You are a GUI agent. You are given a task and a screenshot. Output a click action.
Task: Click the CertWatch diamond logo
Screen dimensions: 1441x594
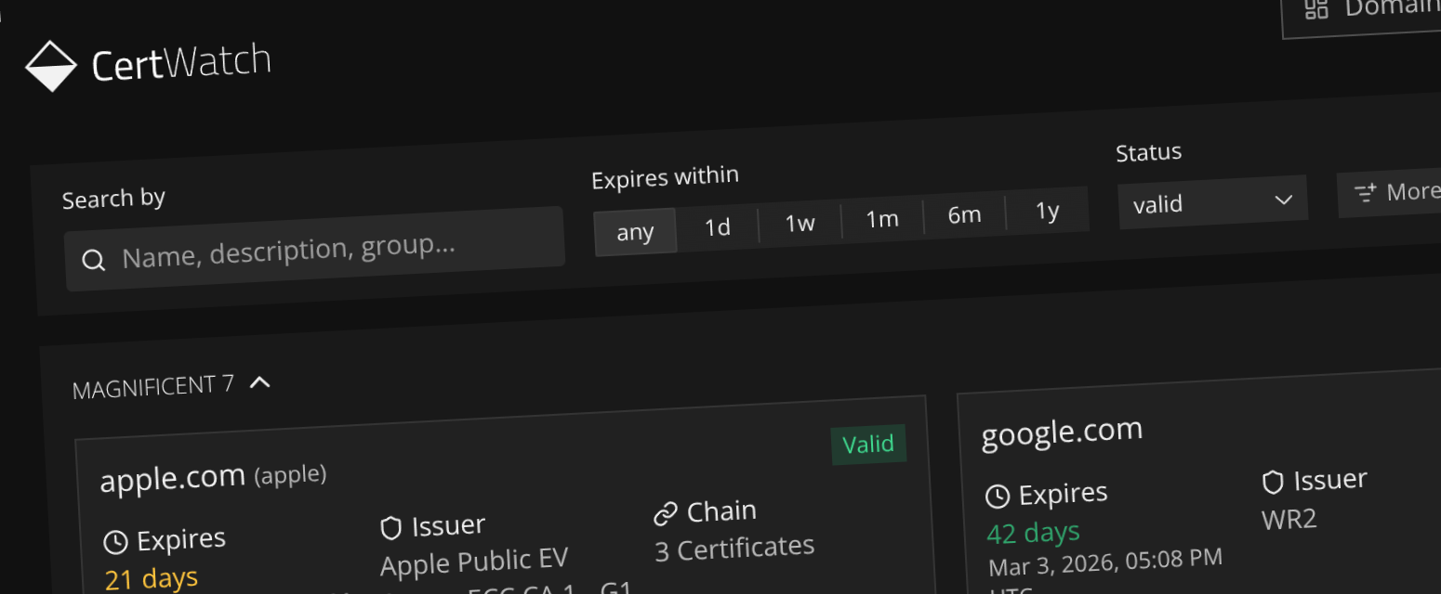(x=52, y=65)
